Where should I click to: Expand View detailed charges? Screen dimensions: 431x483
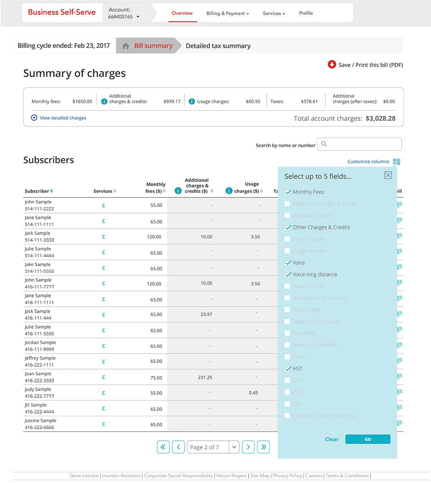(x=58, y=118)
